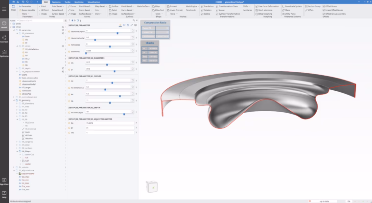Open the Auxiliaries dropdown in Transformations
Image resolution: width=372 pixels, height=203 pixels.
pyautogui.click(x=248, y=10)
